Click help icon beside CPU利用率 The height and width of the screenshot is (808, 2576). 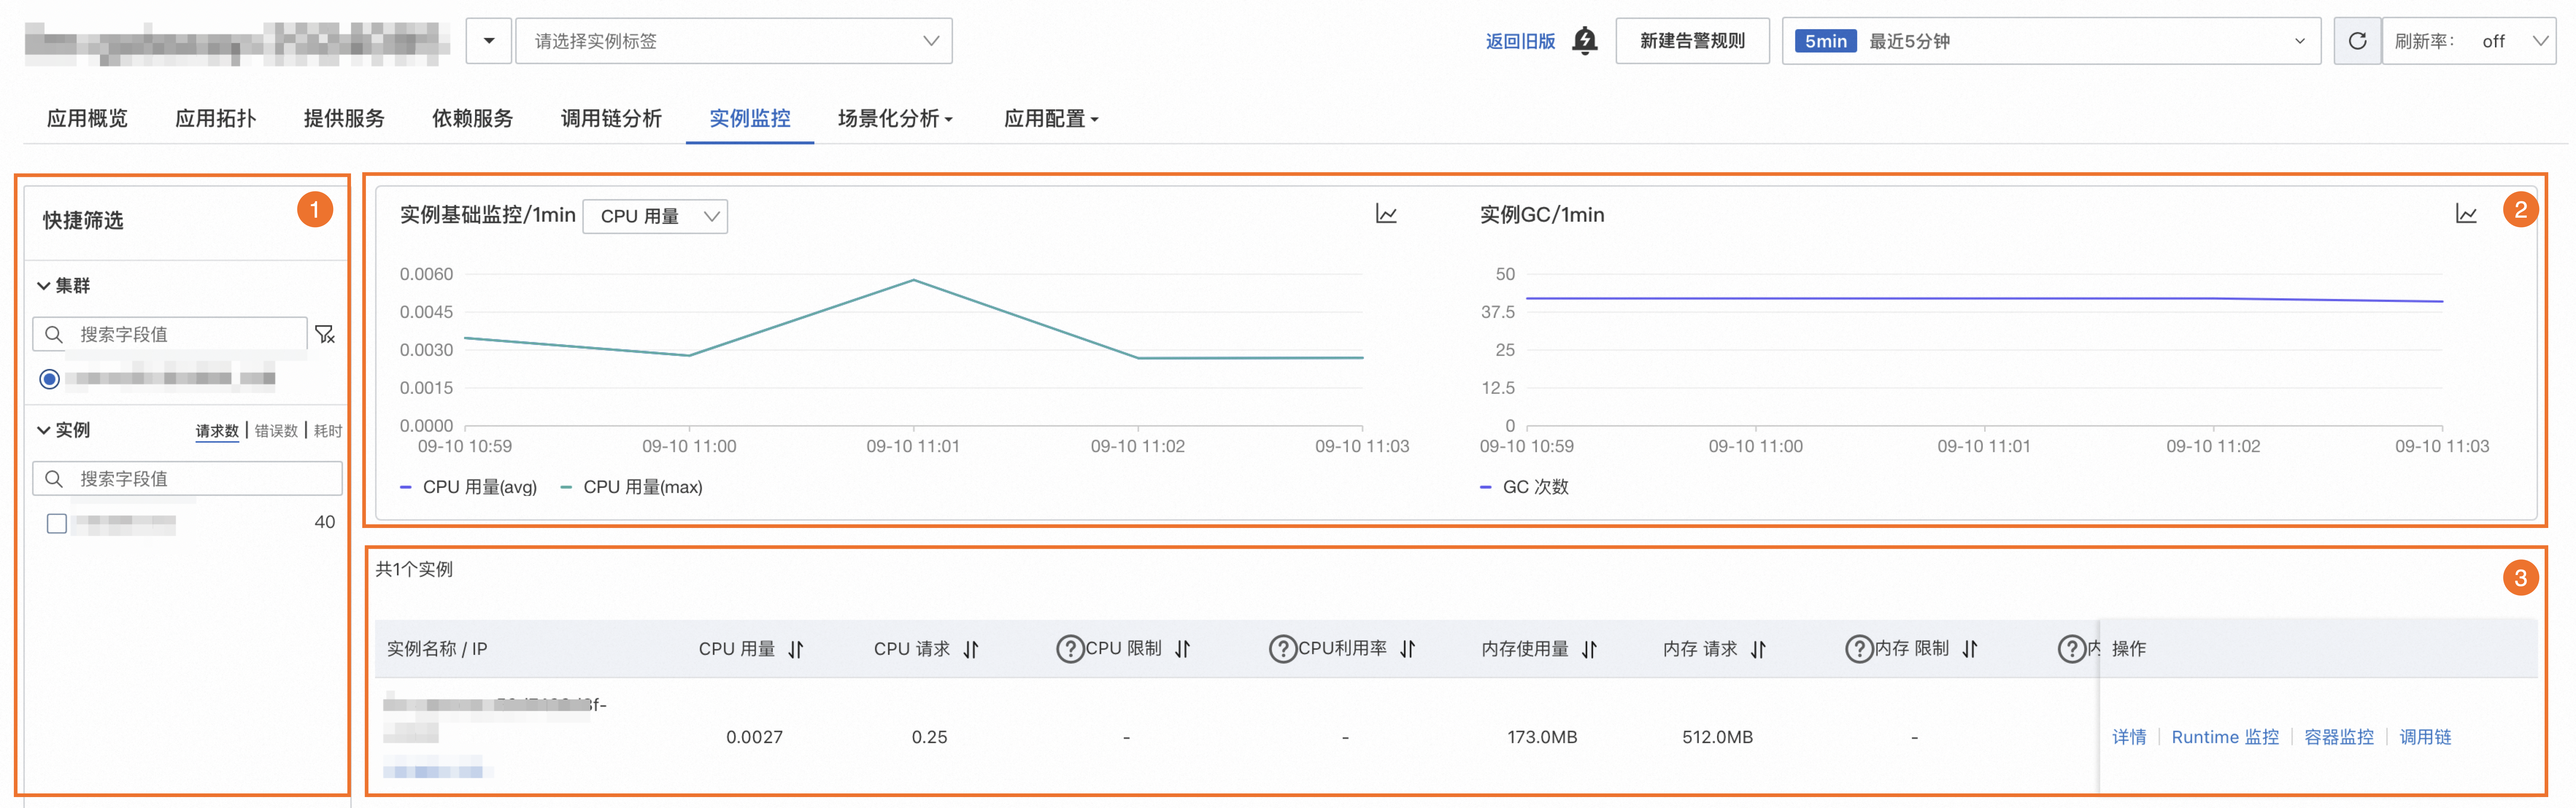[x=1282, y=649]
